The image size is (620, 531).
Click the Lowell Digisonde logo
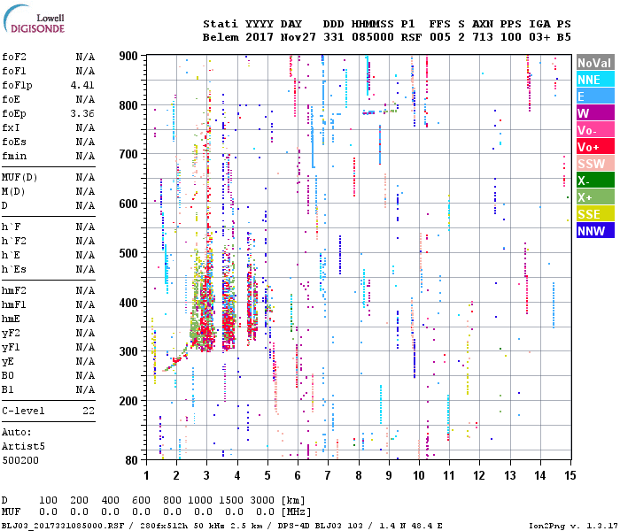click(34, 19)
